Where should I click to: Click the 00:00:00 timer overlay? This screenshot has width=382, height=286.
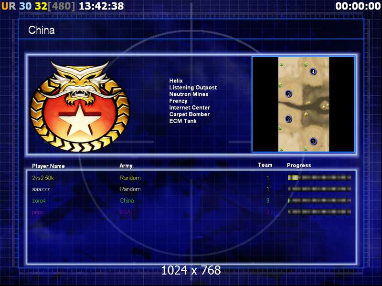[x=358, y=6]
